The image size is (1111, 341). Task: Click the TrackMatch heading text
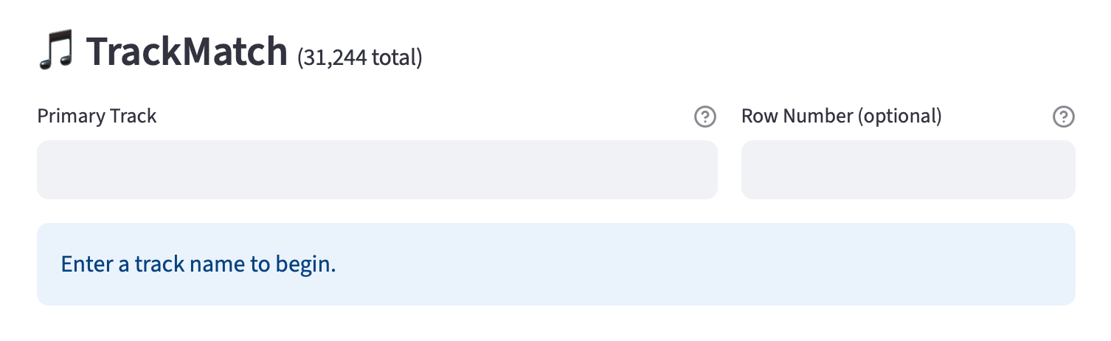pos(187,52)
